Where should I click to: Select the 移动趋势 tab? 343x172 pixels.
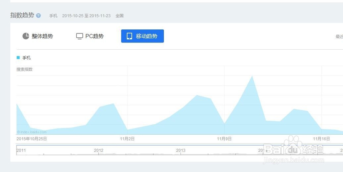tap(142, 36)
